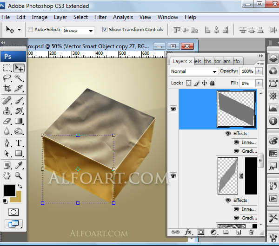Screen dimensions: 279x246
Task: Open the tool preset picker arrow
Action: pos(19,30)
